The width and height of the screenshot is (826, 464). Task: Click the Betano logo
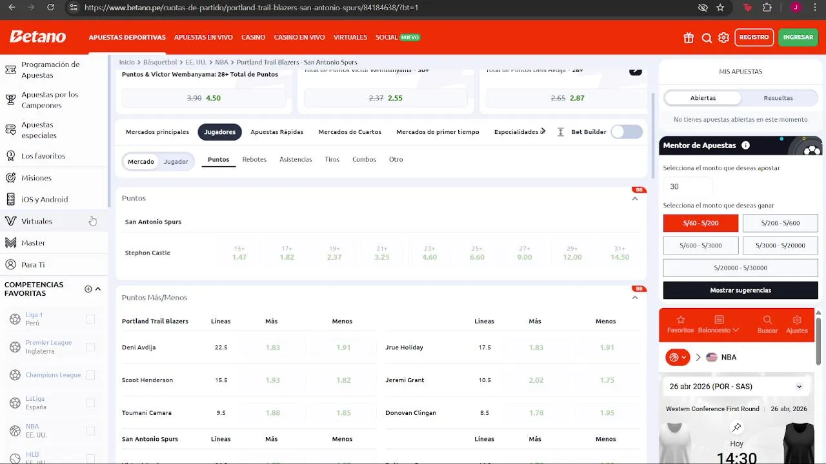pos(37,37)
